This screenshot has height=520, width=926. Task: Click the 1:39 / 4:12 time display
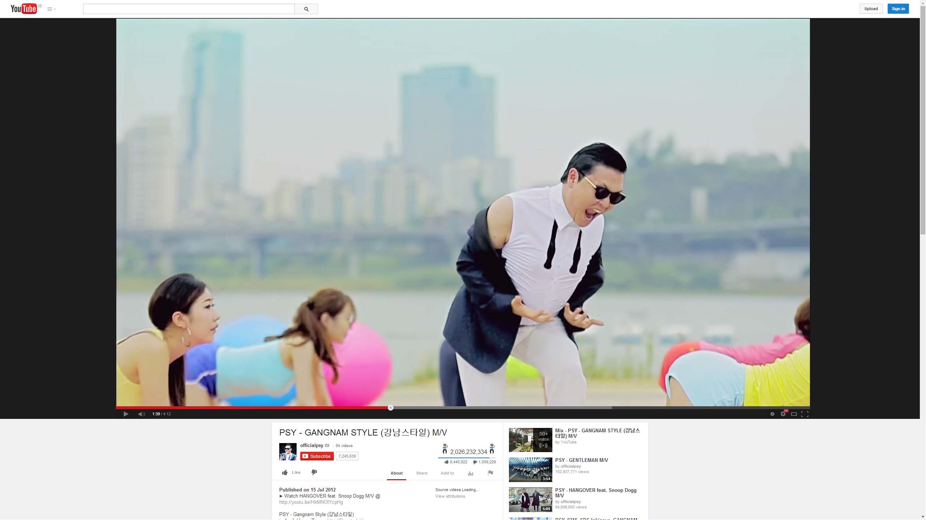[x=161, y=414]
